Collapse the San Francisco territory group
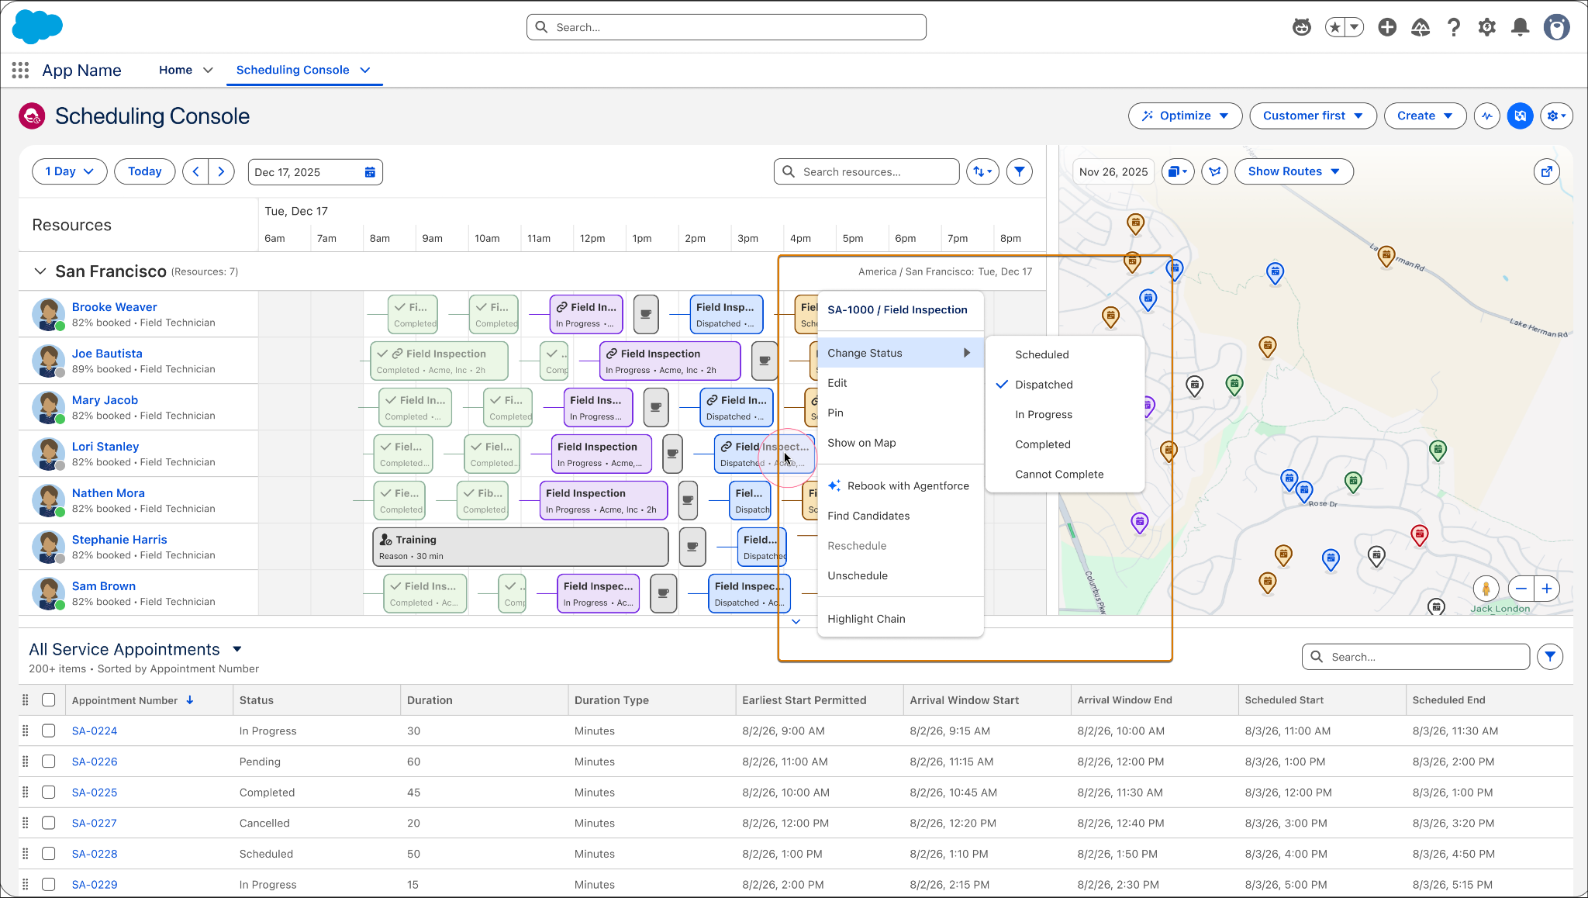Image resolution: width=1588 pixels, height=898 pixels. (40, 271)
